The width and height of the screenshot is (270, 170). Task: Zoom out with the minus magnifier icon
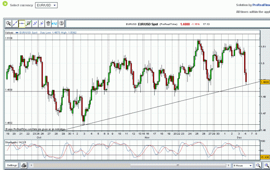click(258, 166)
